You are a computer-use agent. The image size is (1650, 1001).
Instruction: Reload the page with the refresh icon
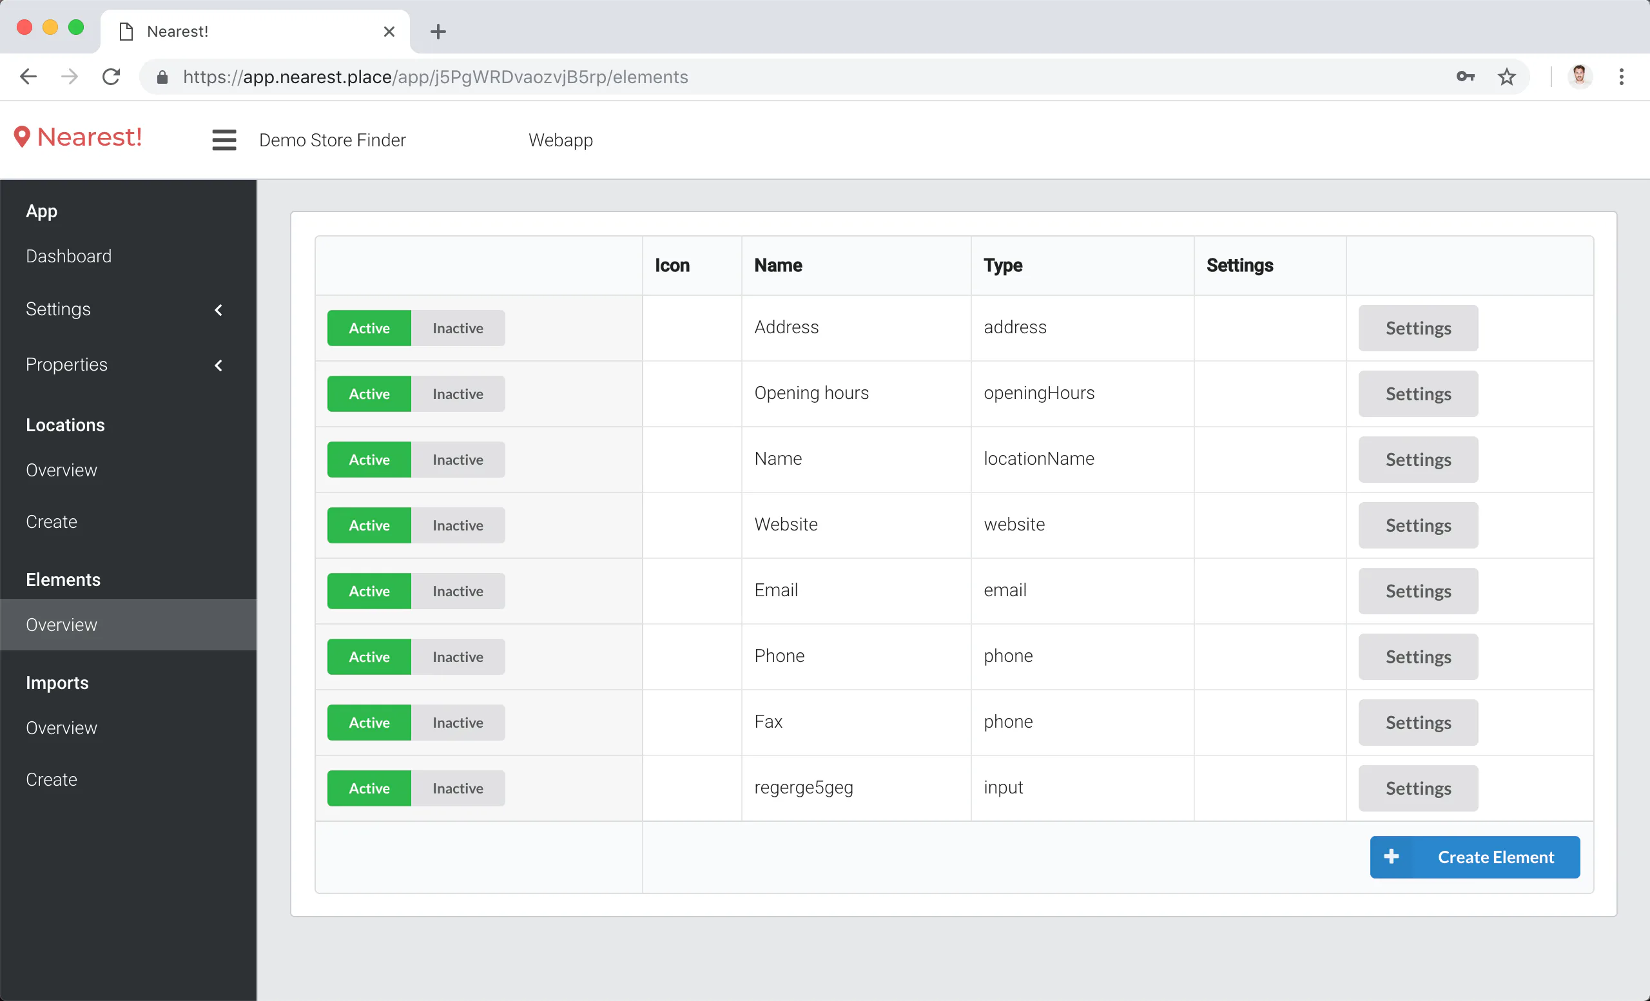tap(111, 77)
